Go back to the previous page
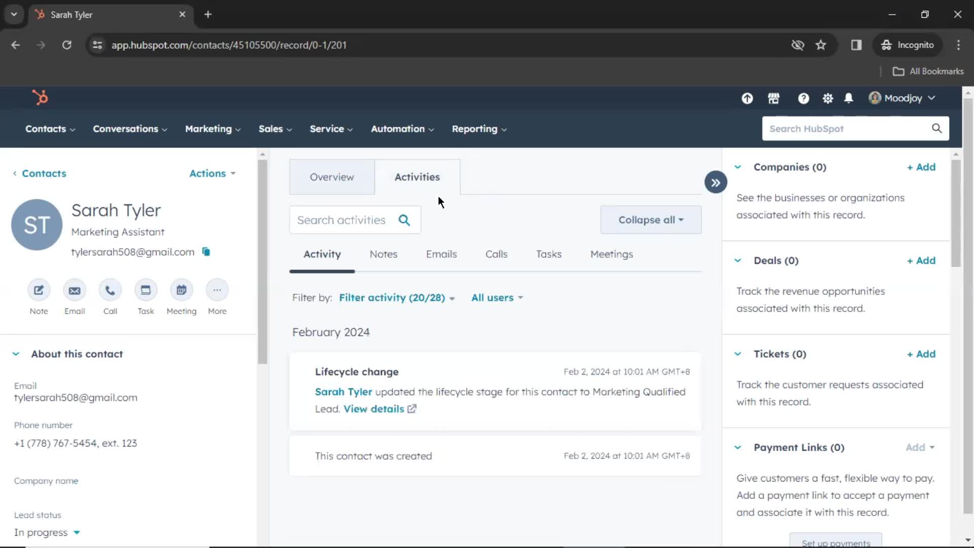Viewport: 974px width, 548px height. 16,45
